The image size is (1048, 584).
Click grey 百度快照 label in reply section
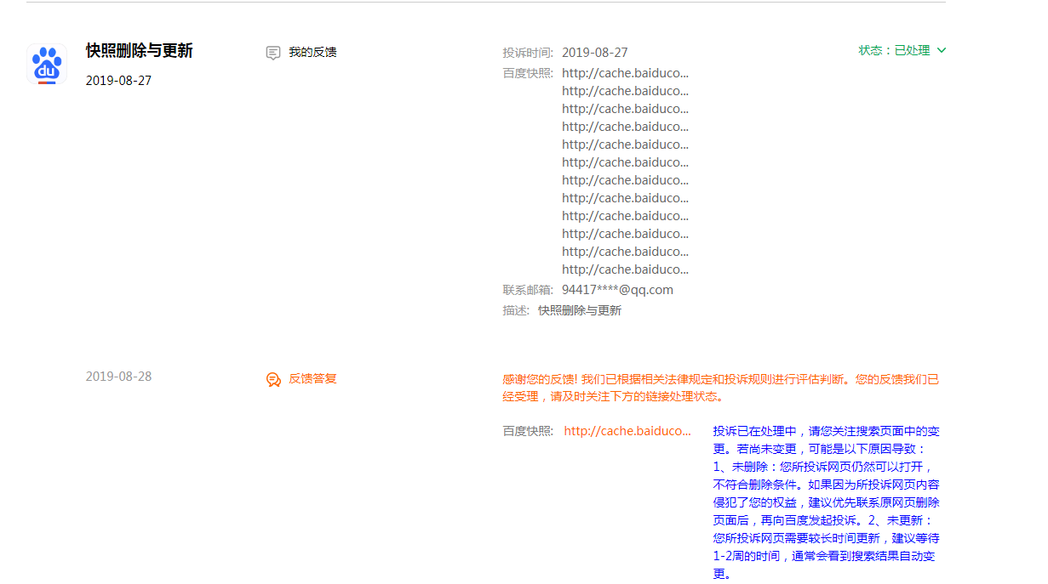pos(528,431)
